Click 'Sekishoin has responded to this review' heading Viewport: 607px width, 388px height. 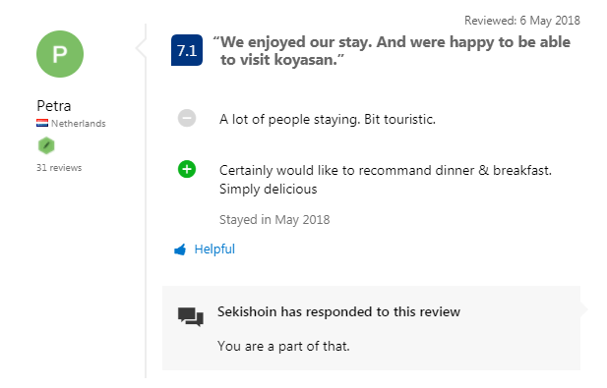coord(338,311)
